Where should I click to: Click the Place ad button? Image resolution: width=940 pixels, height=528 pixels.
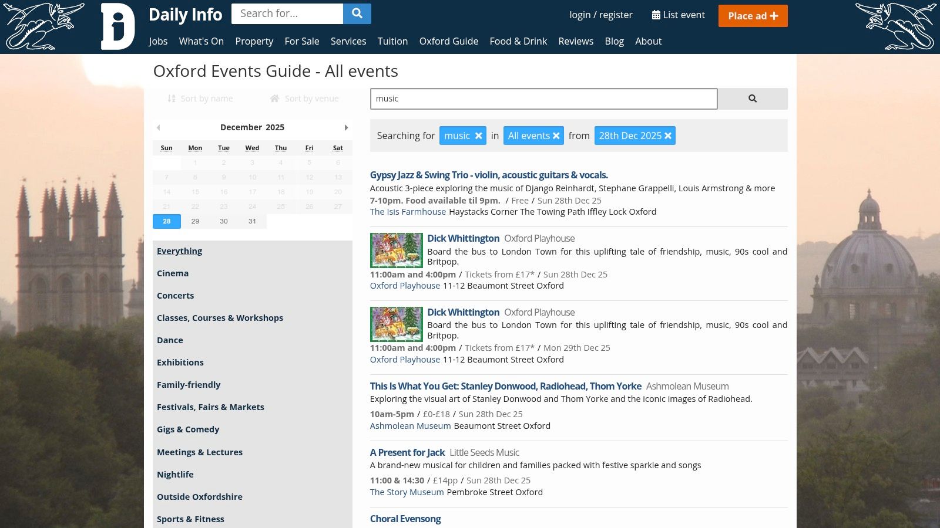pos(753,16)
